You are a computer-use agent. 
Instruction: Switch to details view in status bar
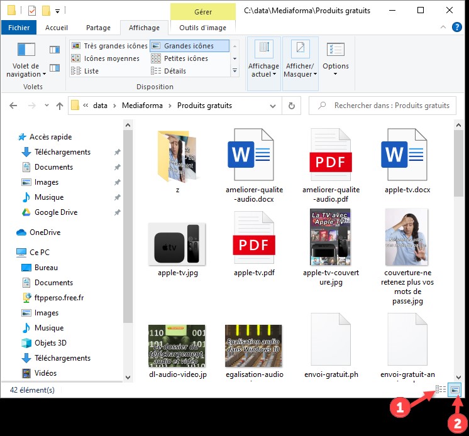pyautogui.click(x=441, y=390)
